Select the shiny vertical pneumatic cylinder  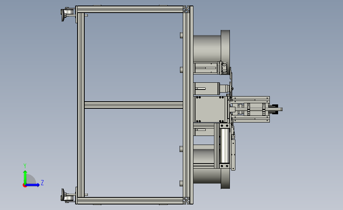[224, 146]
